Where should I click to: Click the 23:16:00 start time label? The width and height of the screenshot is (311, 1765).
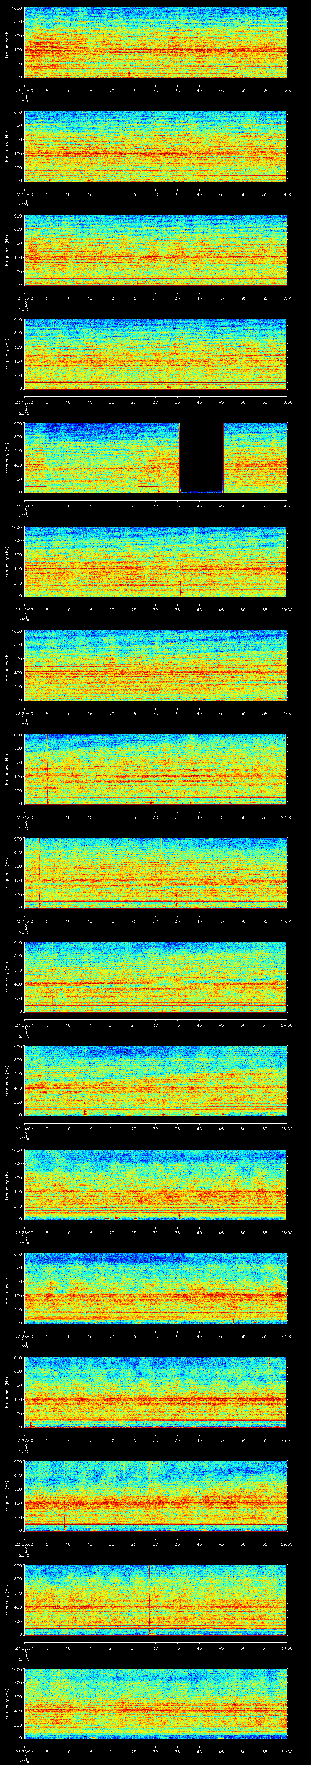click(x=24, y=298)
